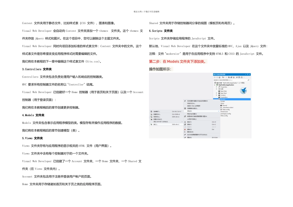Viewport: 293px width, 207px height.
Task: Select the _ViewStart.cshtml file
Action: tap(227, 108)
